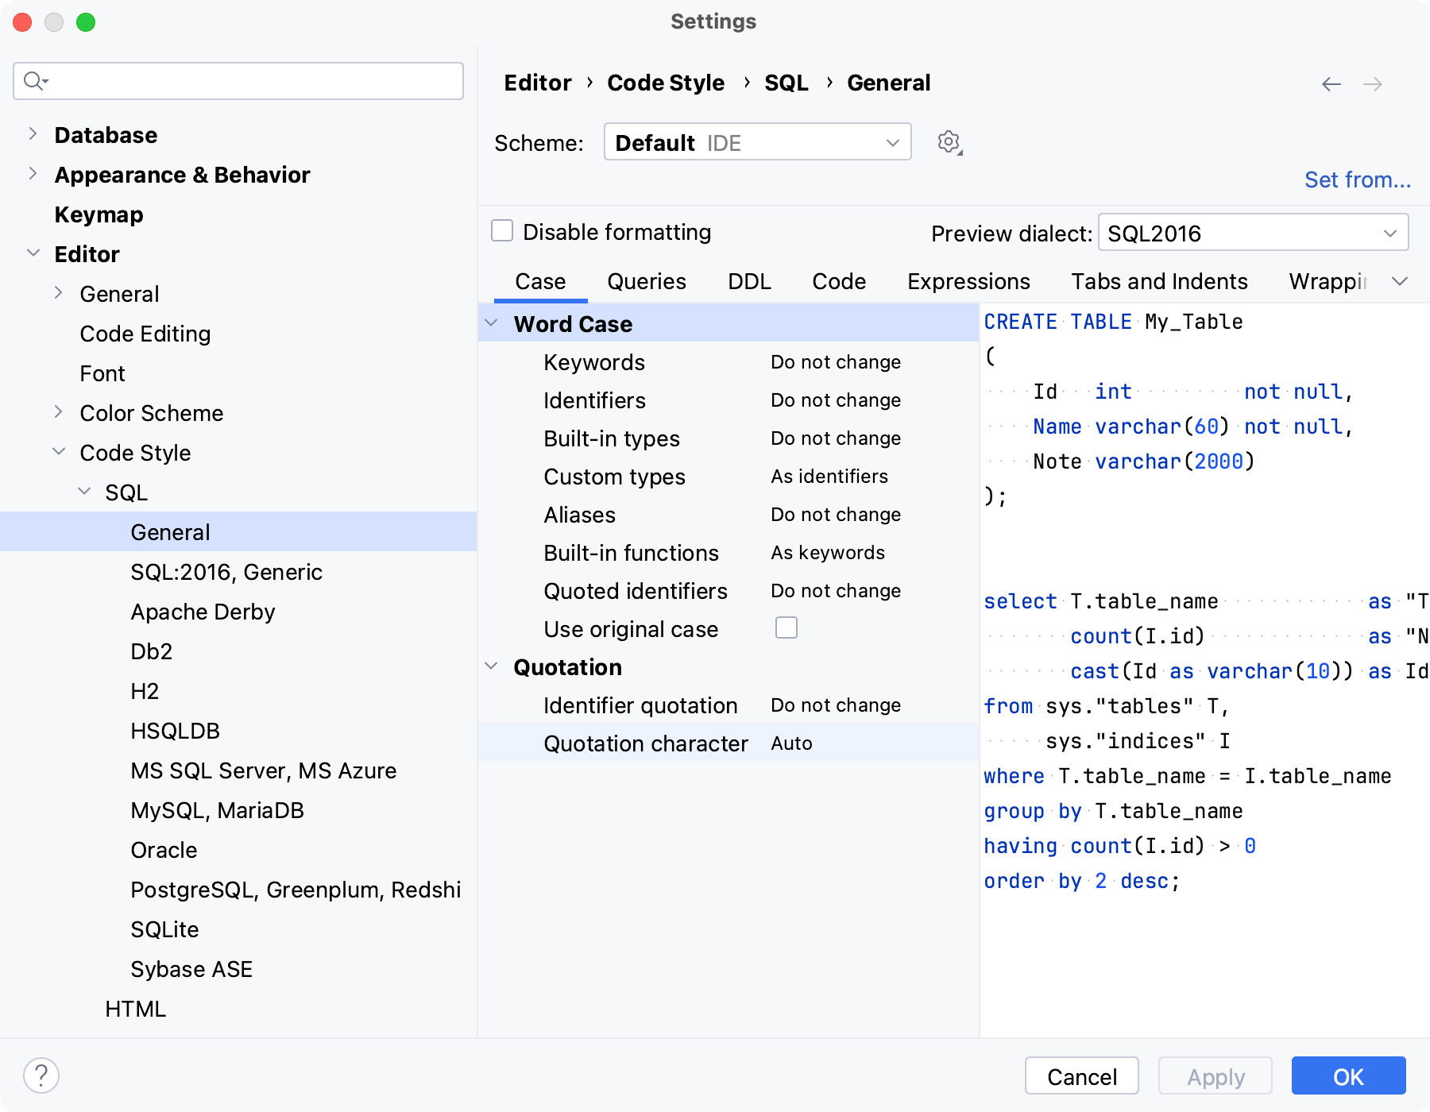Click the search magnifier icon in settings
This screenshot has height=1112, width=1430.
tap(33, 80)
